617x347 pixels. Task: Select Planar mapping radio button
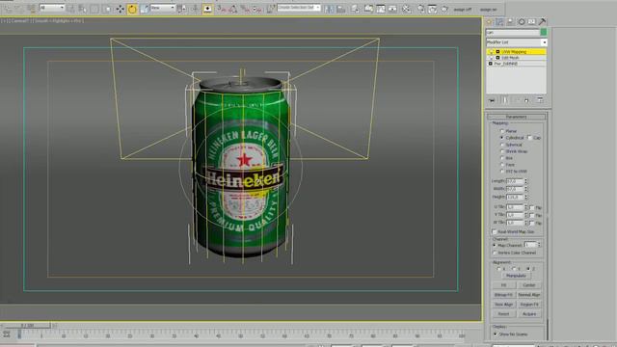pos(501,131)
